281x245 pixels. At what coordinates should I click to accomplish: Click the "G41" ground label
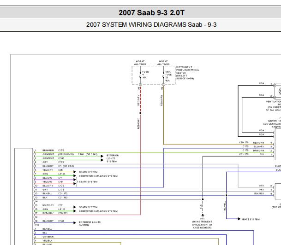[x=202, y=219]
